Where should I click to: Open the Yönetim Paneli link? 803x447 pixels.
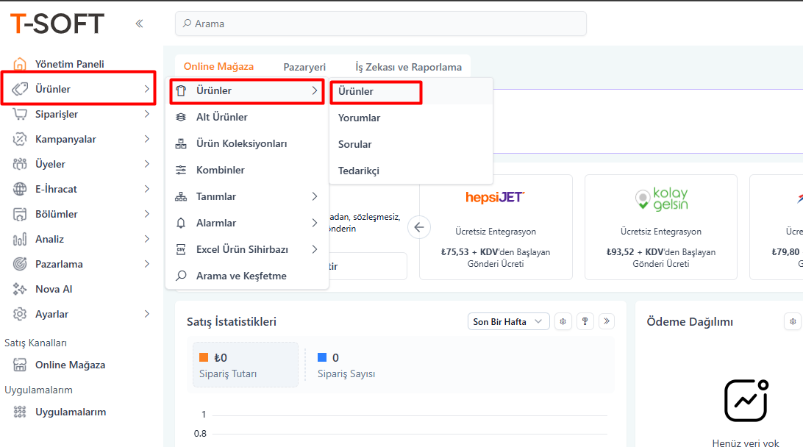tap(70, 64)
